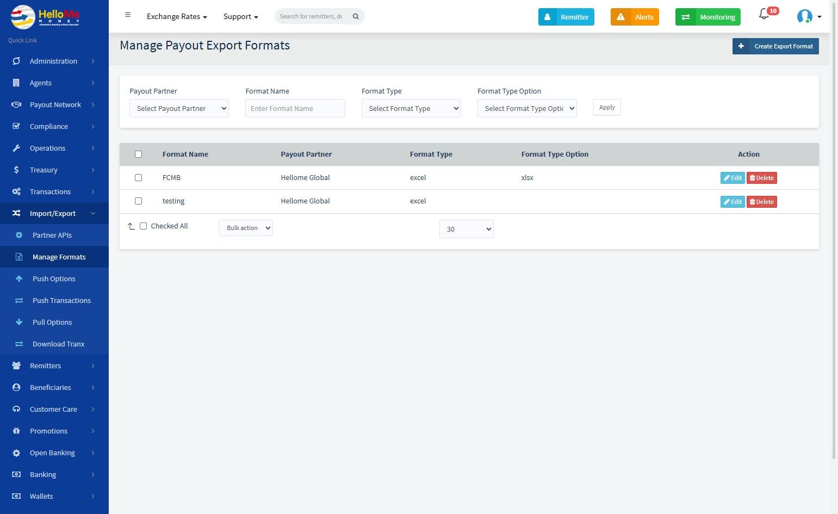Click the hamburger sidebar toggle icon

tap(128, 15)
